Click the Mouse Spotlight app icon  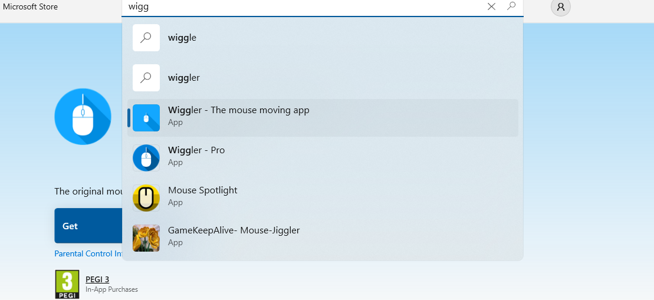pyautogui.click(x=146, y=198)
